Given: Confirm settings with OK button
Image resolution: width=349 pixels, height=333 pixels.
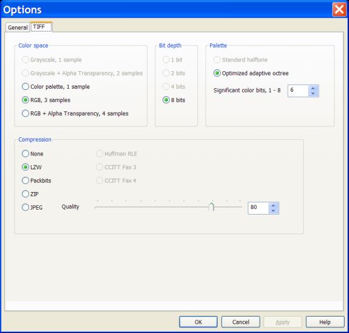Looking at the screenshot, I should pyautogui.click(x=198, y=322).
